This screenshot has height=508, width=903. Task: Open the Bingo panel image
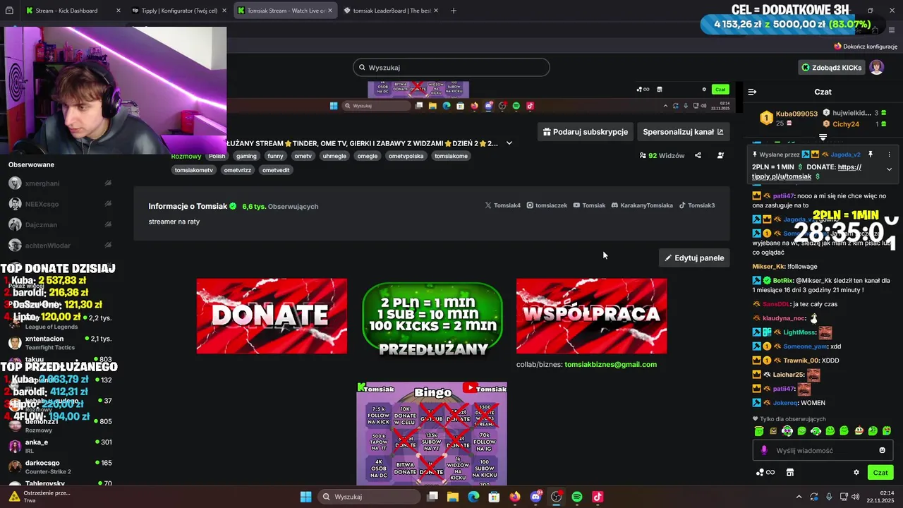click(432, 433)
